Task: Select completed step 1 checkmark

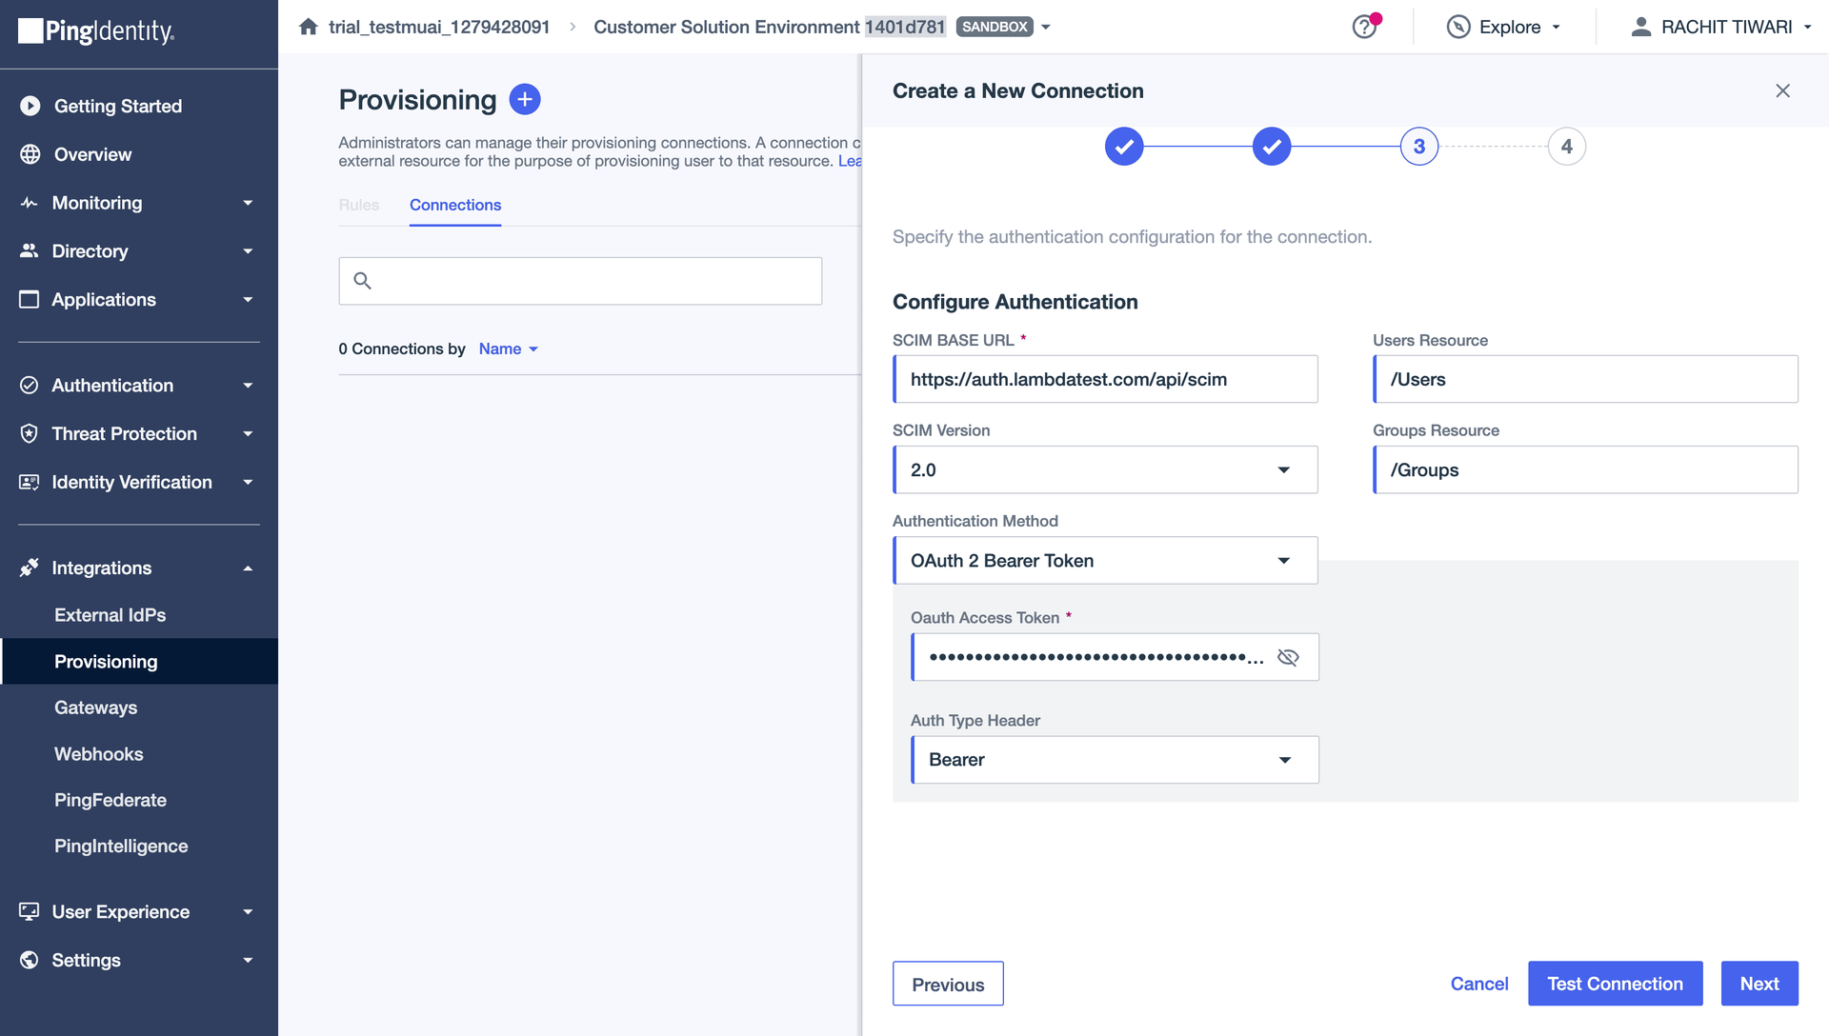Action: coord(1124,146)
